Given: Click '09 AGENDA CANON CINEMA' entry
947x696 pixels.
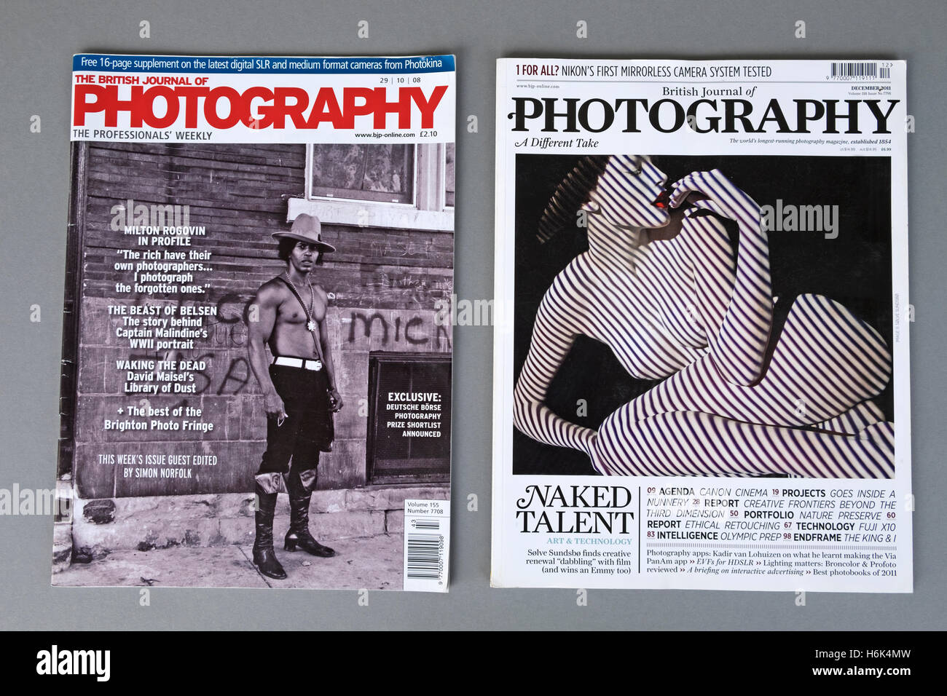Looking at the screenshot, I should [707, 492].
